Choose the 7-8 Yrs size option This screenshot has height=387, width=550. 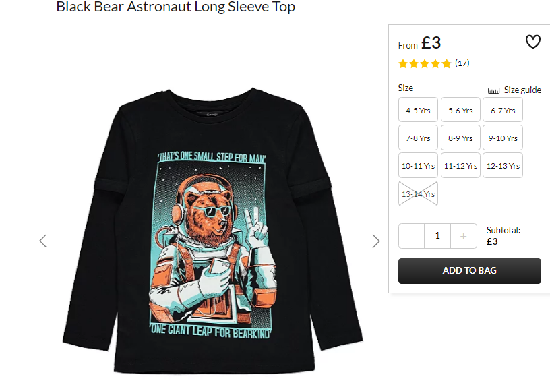point(418,138)
